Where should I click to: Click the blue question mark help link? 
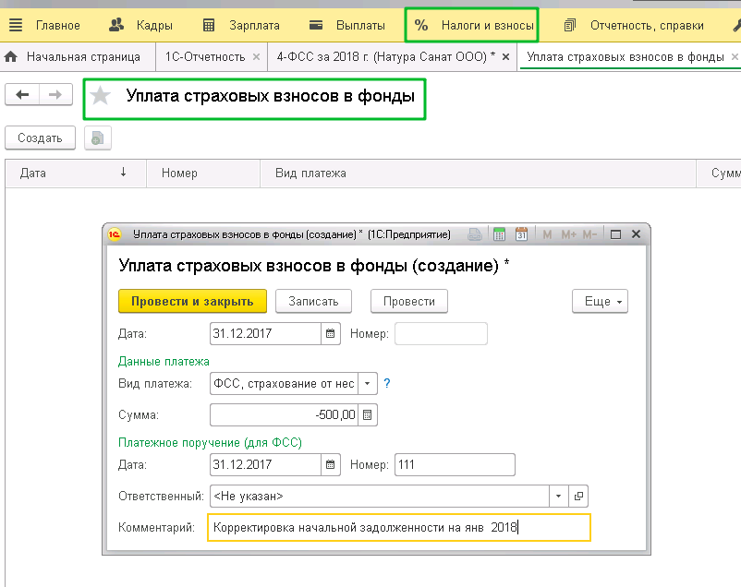click(386, 383)
